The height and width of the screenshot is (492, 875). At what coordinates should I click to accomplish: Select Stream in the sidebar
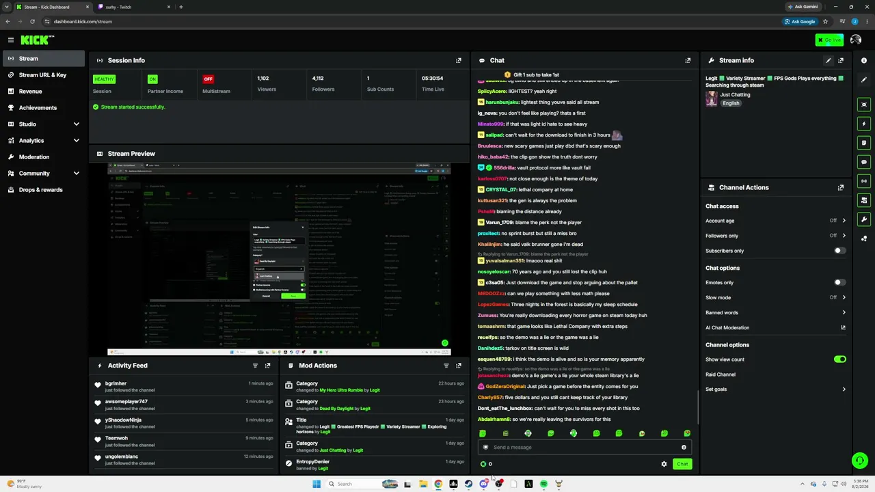click(x=42, y=59)
